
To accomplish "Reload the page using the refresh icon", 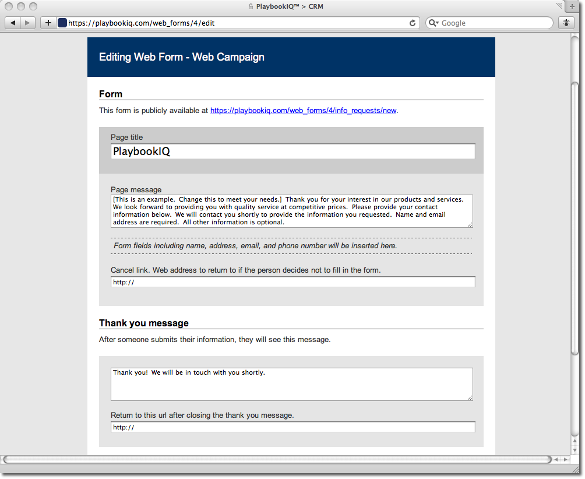I will tap(413, 23).
